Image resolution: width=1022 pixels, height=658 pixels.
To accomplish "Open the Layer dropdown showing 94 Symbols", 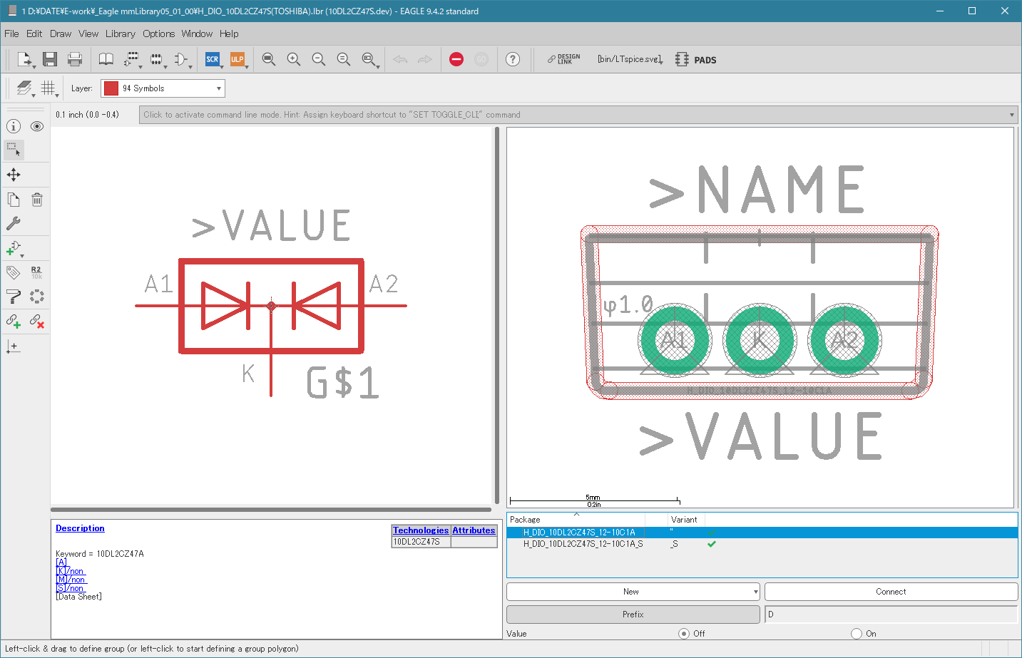I will coord(163,88).
